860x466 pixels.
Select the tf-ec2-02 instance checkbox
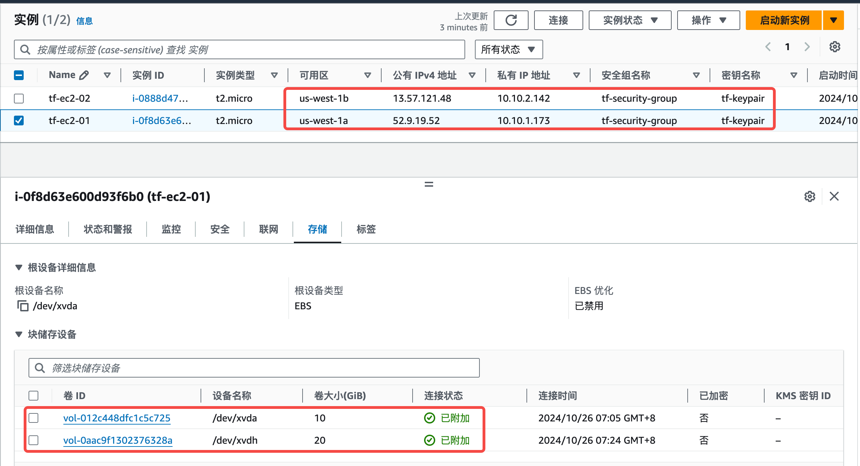[19, 99]
